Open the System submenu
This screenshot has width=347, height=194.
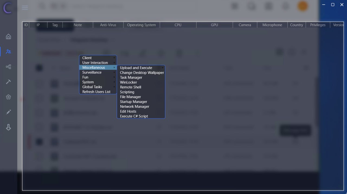click(98, 82)
